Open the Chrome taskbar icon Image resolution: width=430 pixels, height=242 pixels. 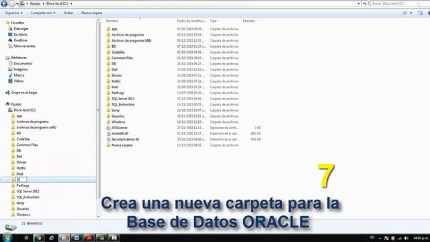pyautogui.click(x=39, y=238)
